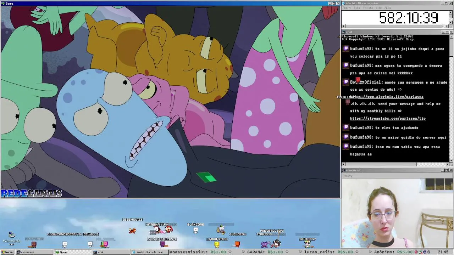This screenshot has width=454, height=255.
Task: Click the webcam video feed in camera.exe
Action: (x=397, y=213)
